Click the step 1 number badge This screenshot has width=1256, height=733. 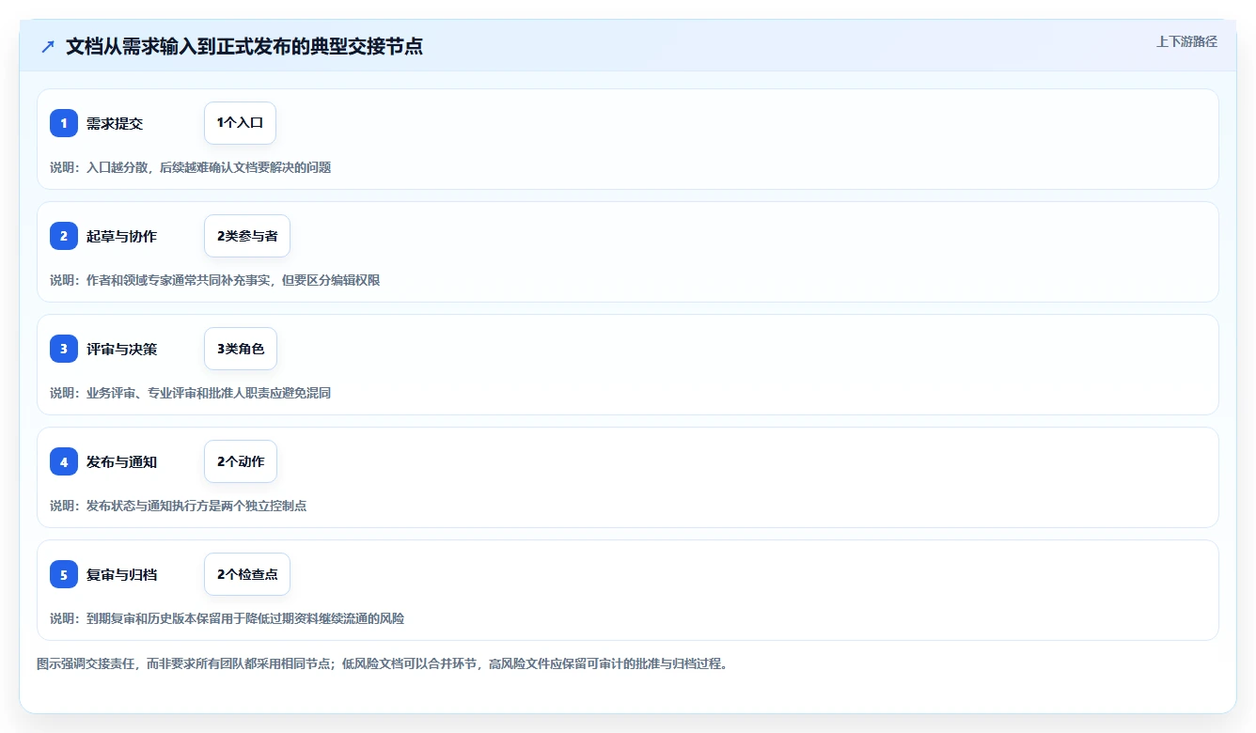click(x=64, y=123)
